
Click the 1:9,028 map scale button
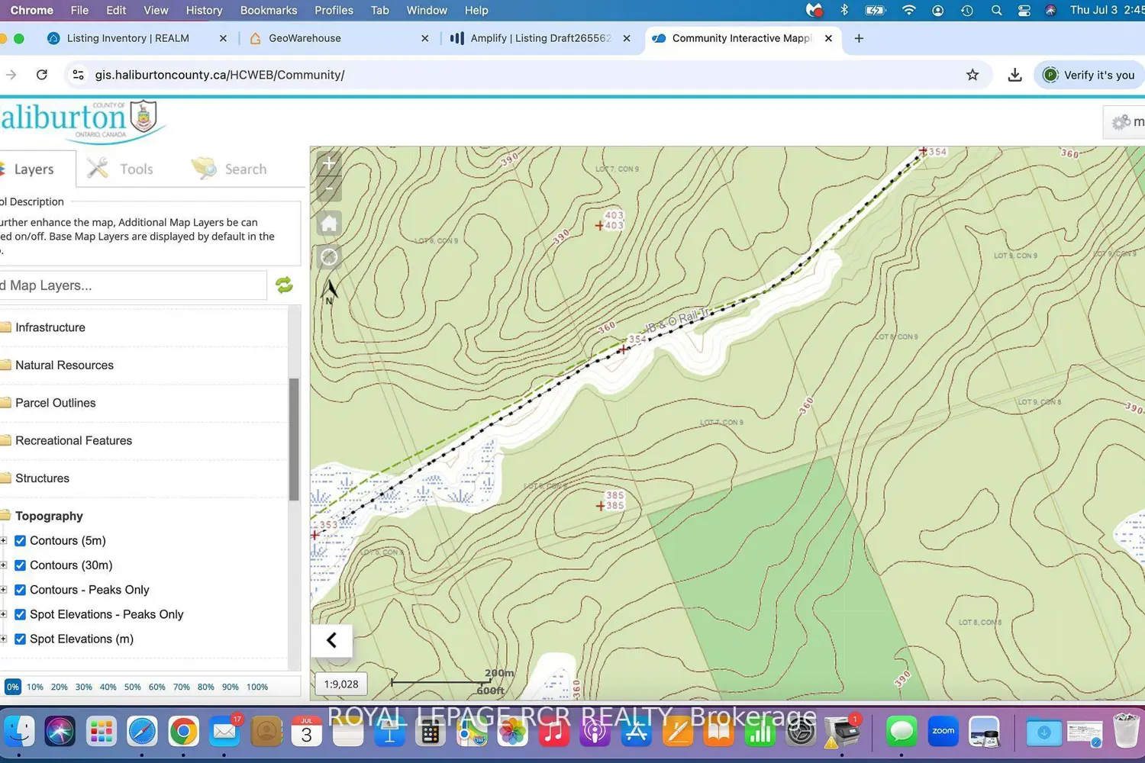click(x=341, y=684)
